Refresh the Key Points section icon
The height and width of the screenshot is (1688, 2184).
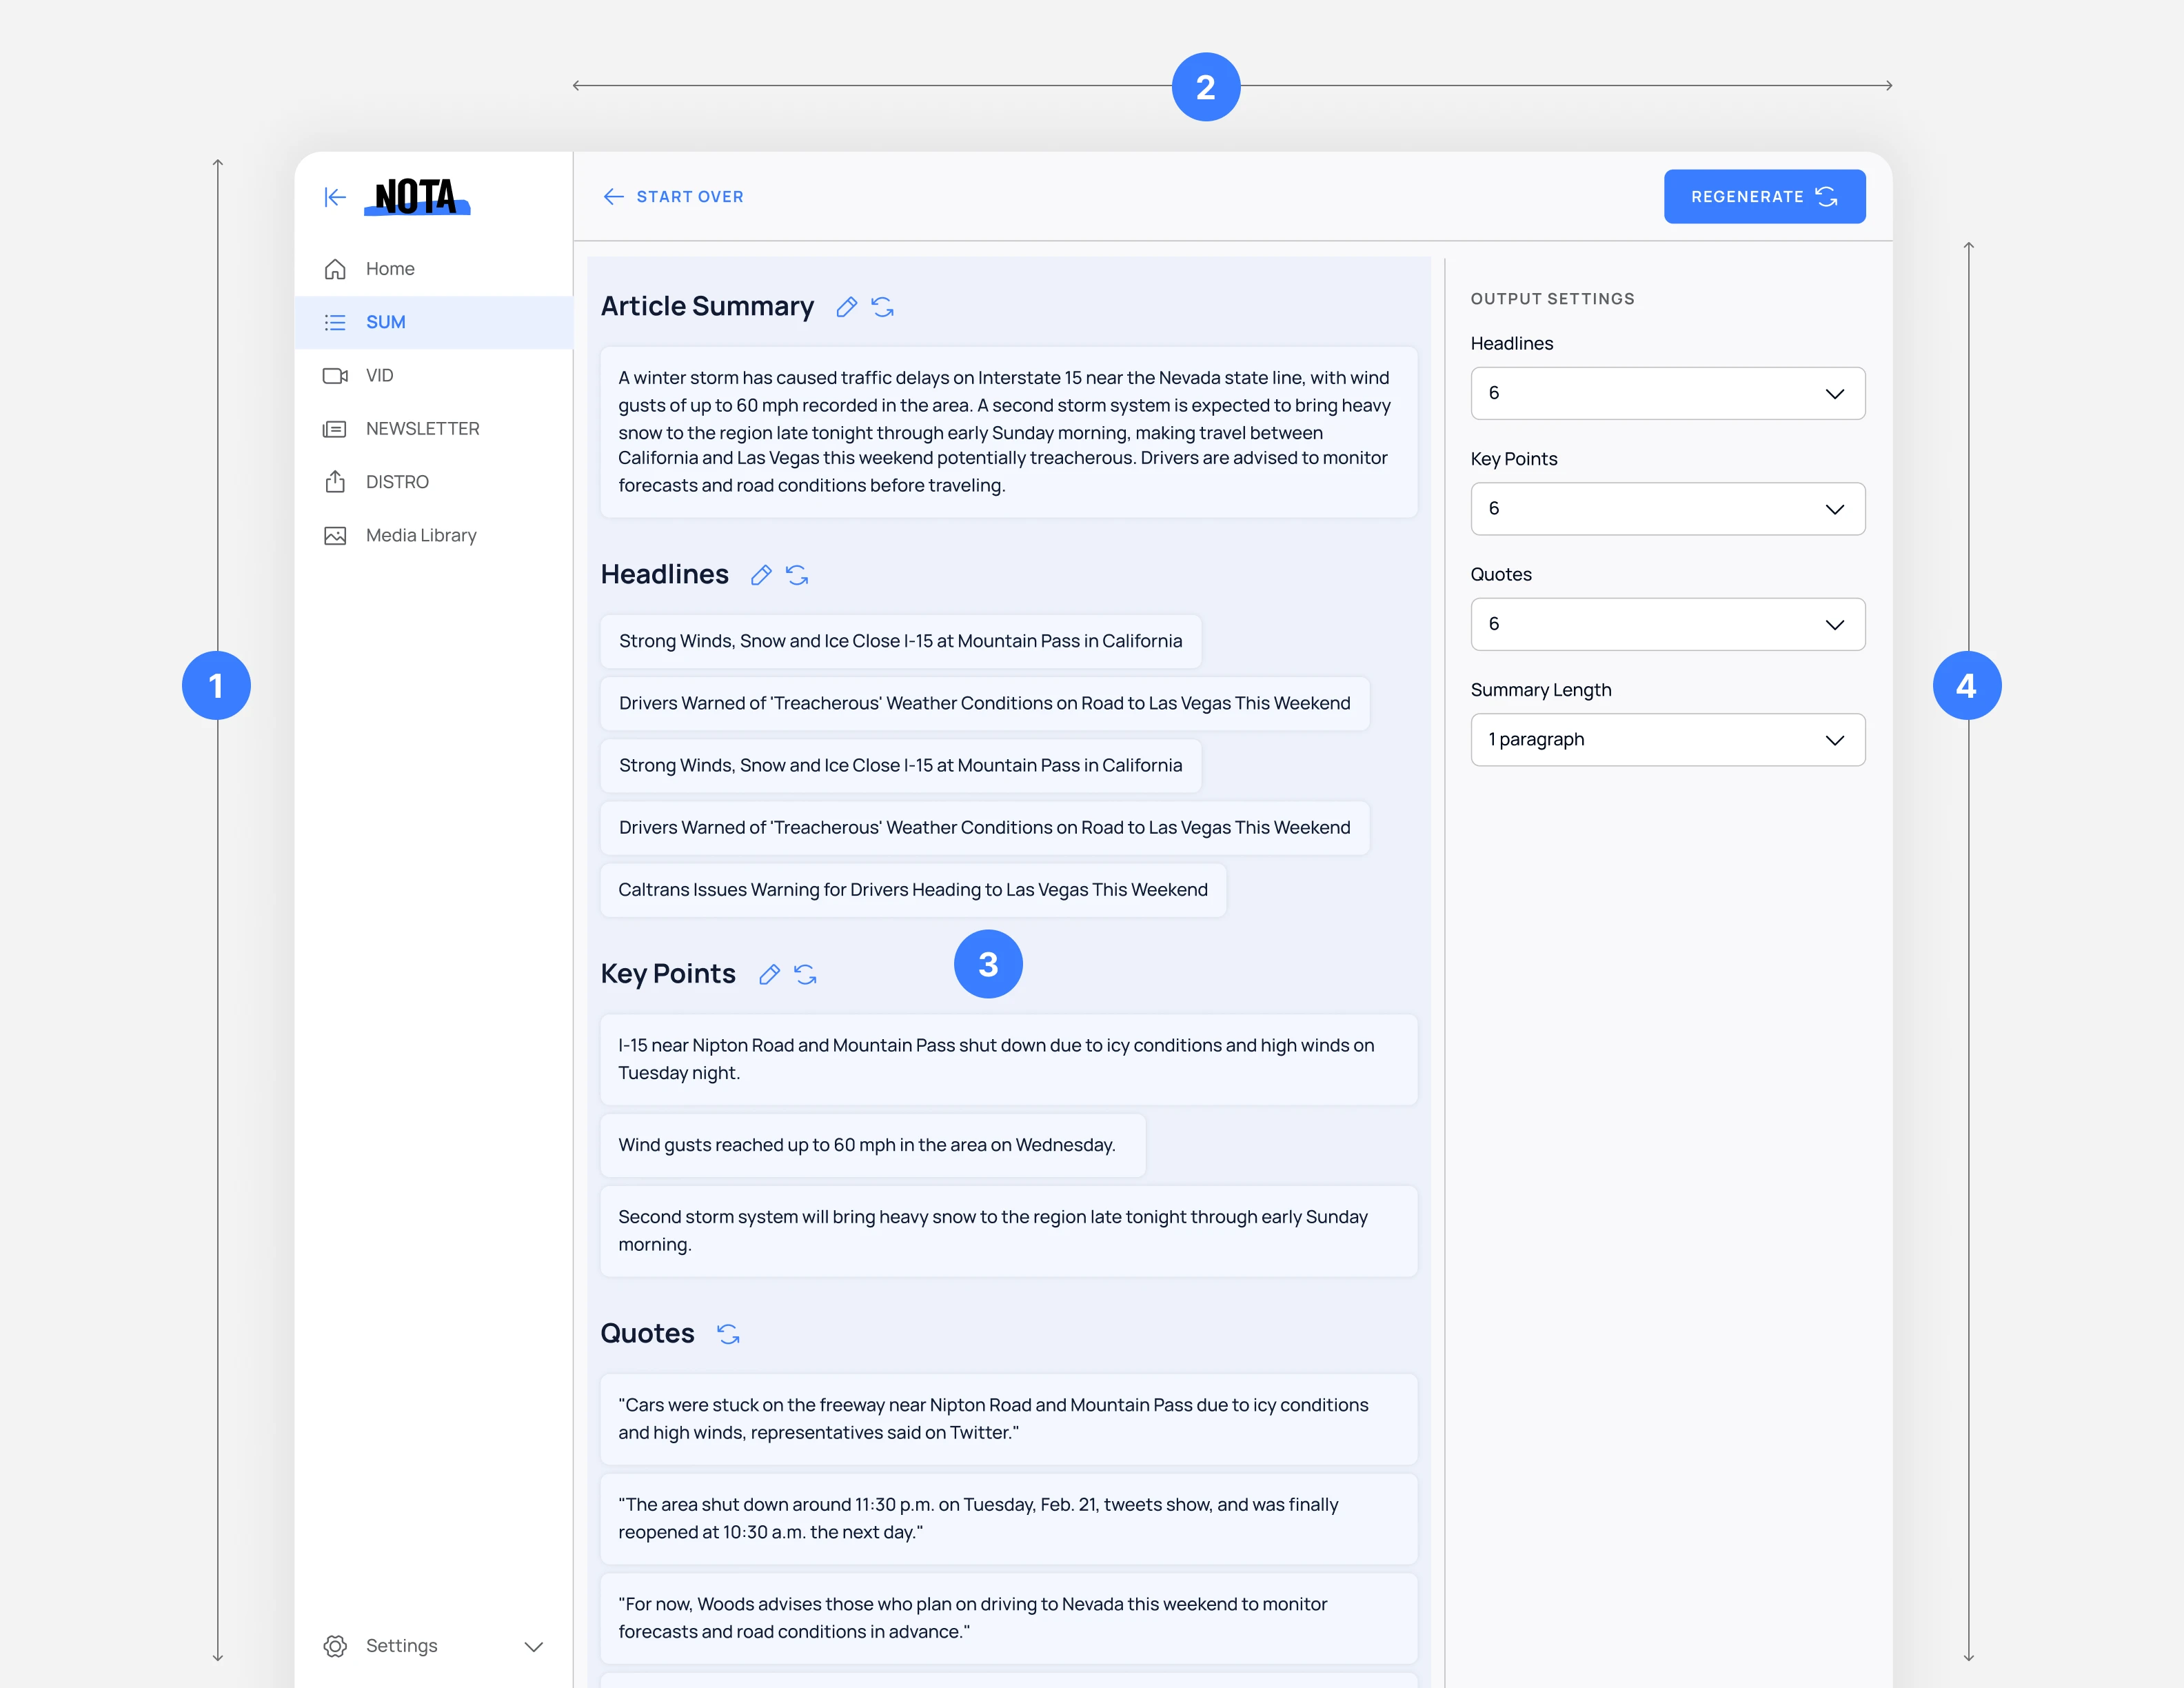click(x=805, y=974)
